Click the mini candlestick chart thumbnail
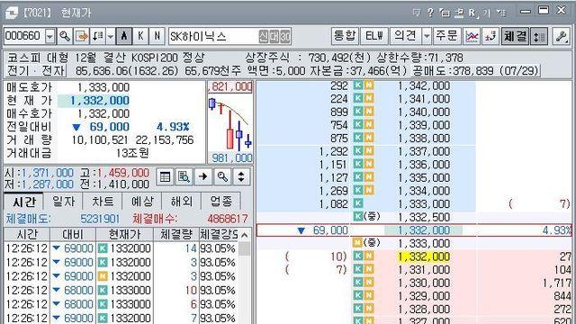The image size is (576, 324). pos(230,122)
